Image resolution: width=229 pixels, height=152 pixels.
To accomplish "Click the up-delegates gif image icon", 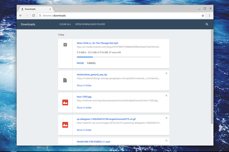I will [x=65, y=125].
